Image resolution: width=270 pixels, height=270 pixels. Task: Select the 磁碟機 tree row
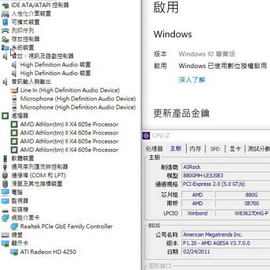click(x=20, y=210)
